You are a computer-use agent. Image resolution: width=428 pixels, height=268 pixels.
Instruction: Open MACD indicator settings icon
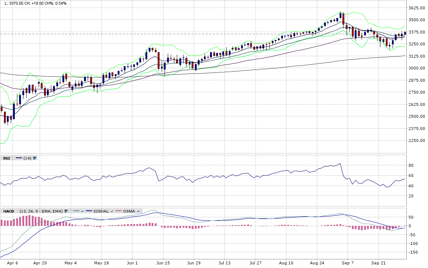tap(66, 211)
